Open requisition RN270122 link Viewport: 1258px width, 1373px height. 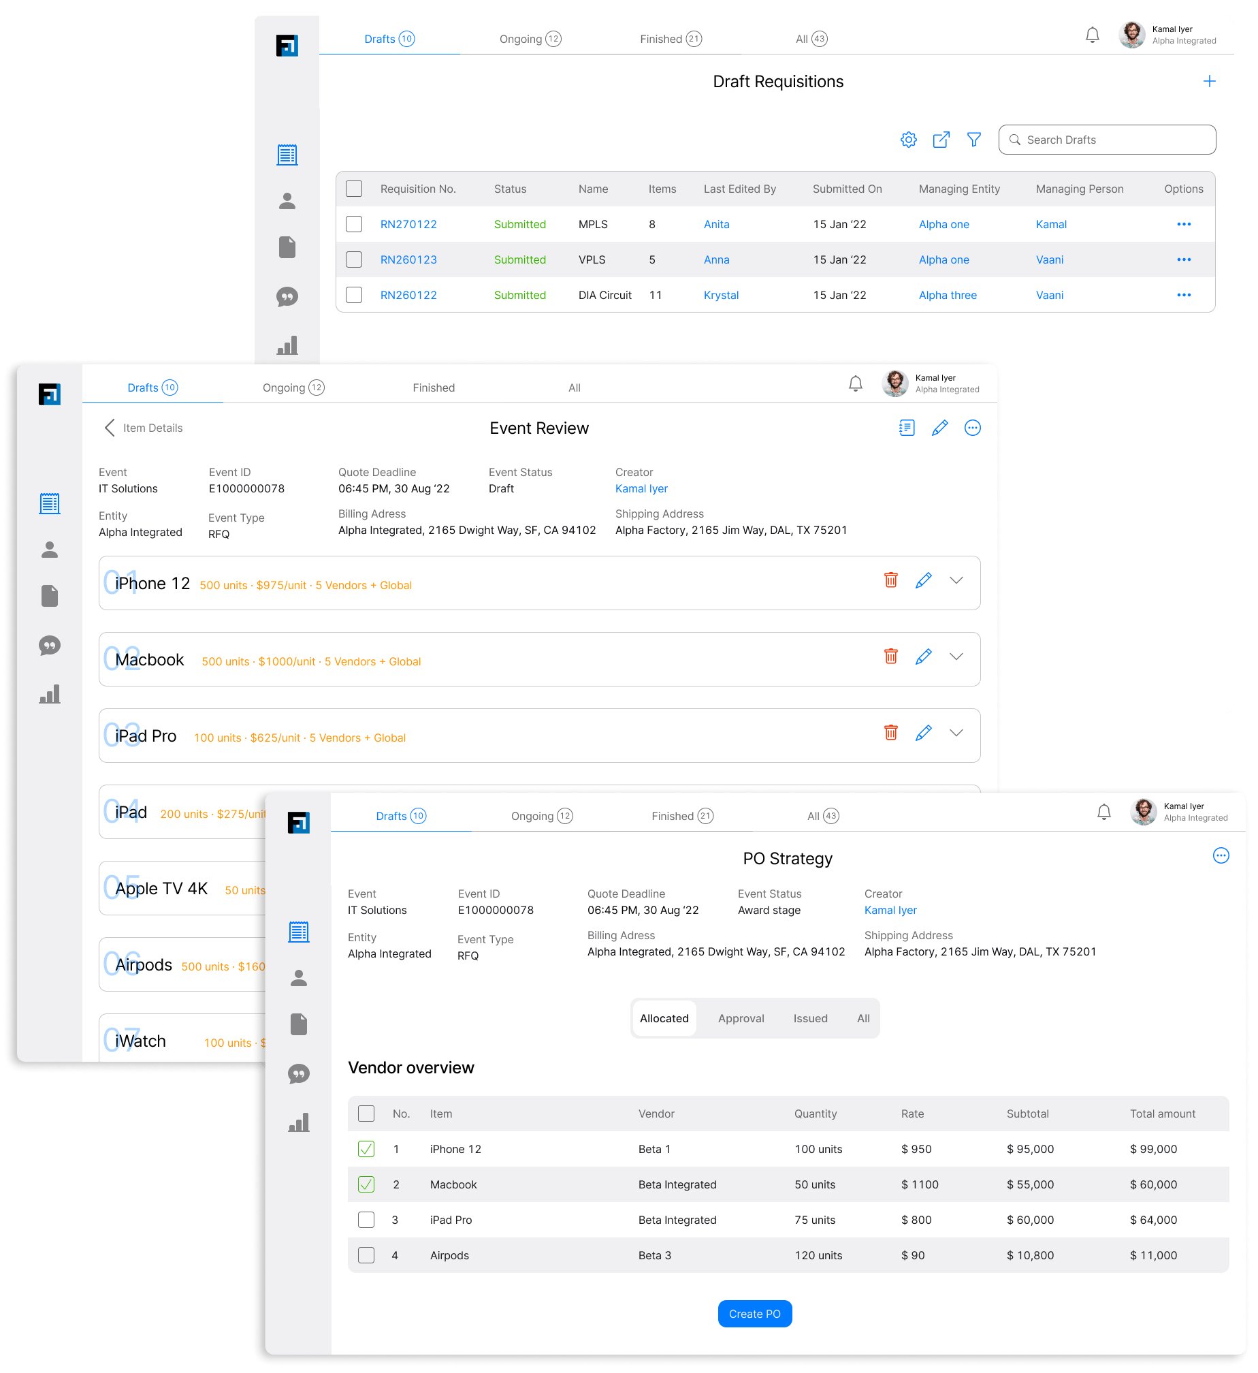click(x=408, y=223)
